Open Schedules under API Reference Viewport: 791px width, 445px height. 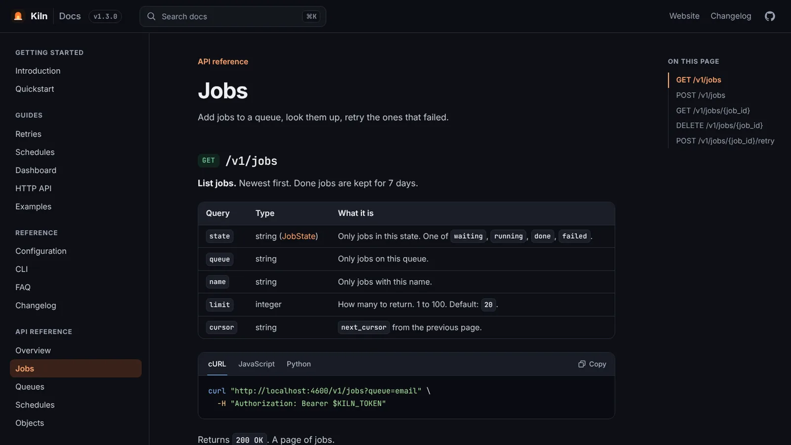click(35, 405)
